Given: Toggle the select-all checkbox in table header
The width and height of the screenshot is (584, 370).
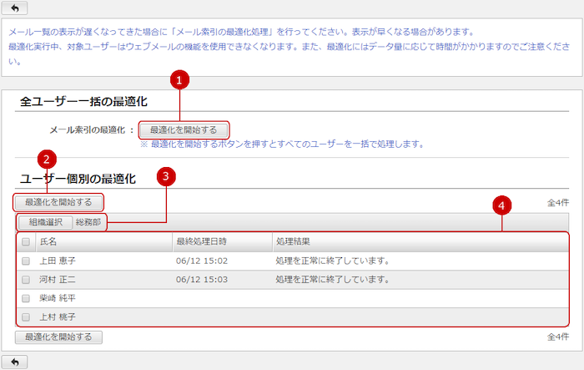Looking at the screenshot, I should coord(26,242).
